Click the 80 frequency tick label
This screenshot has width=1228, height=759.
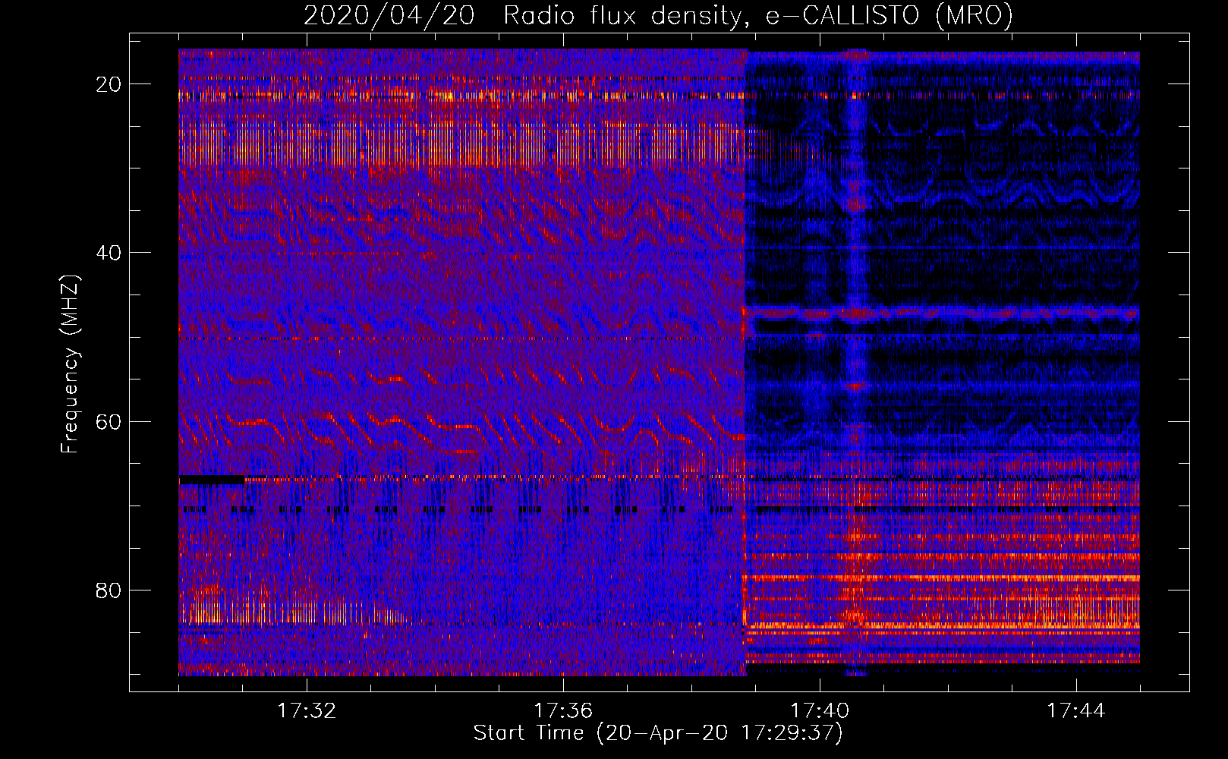pos(109,590)
